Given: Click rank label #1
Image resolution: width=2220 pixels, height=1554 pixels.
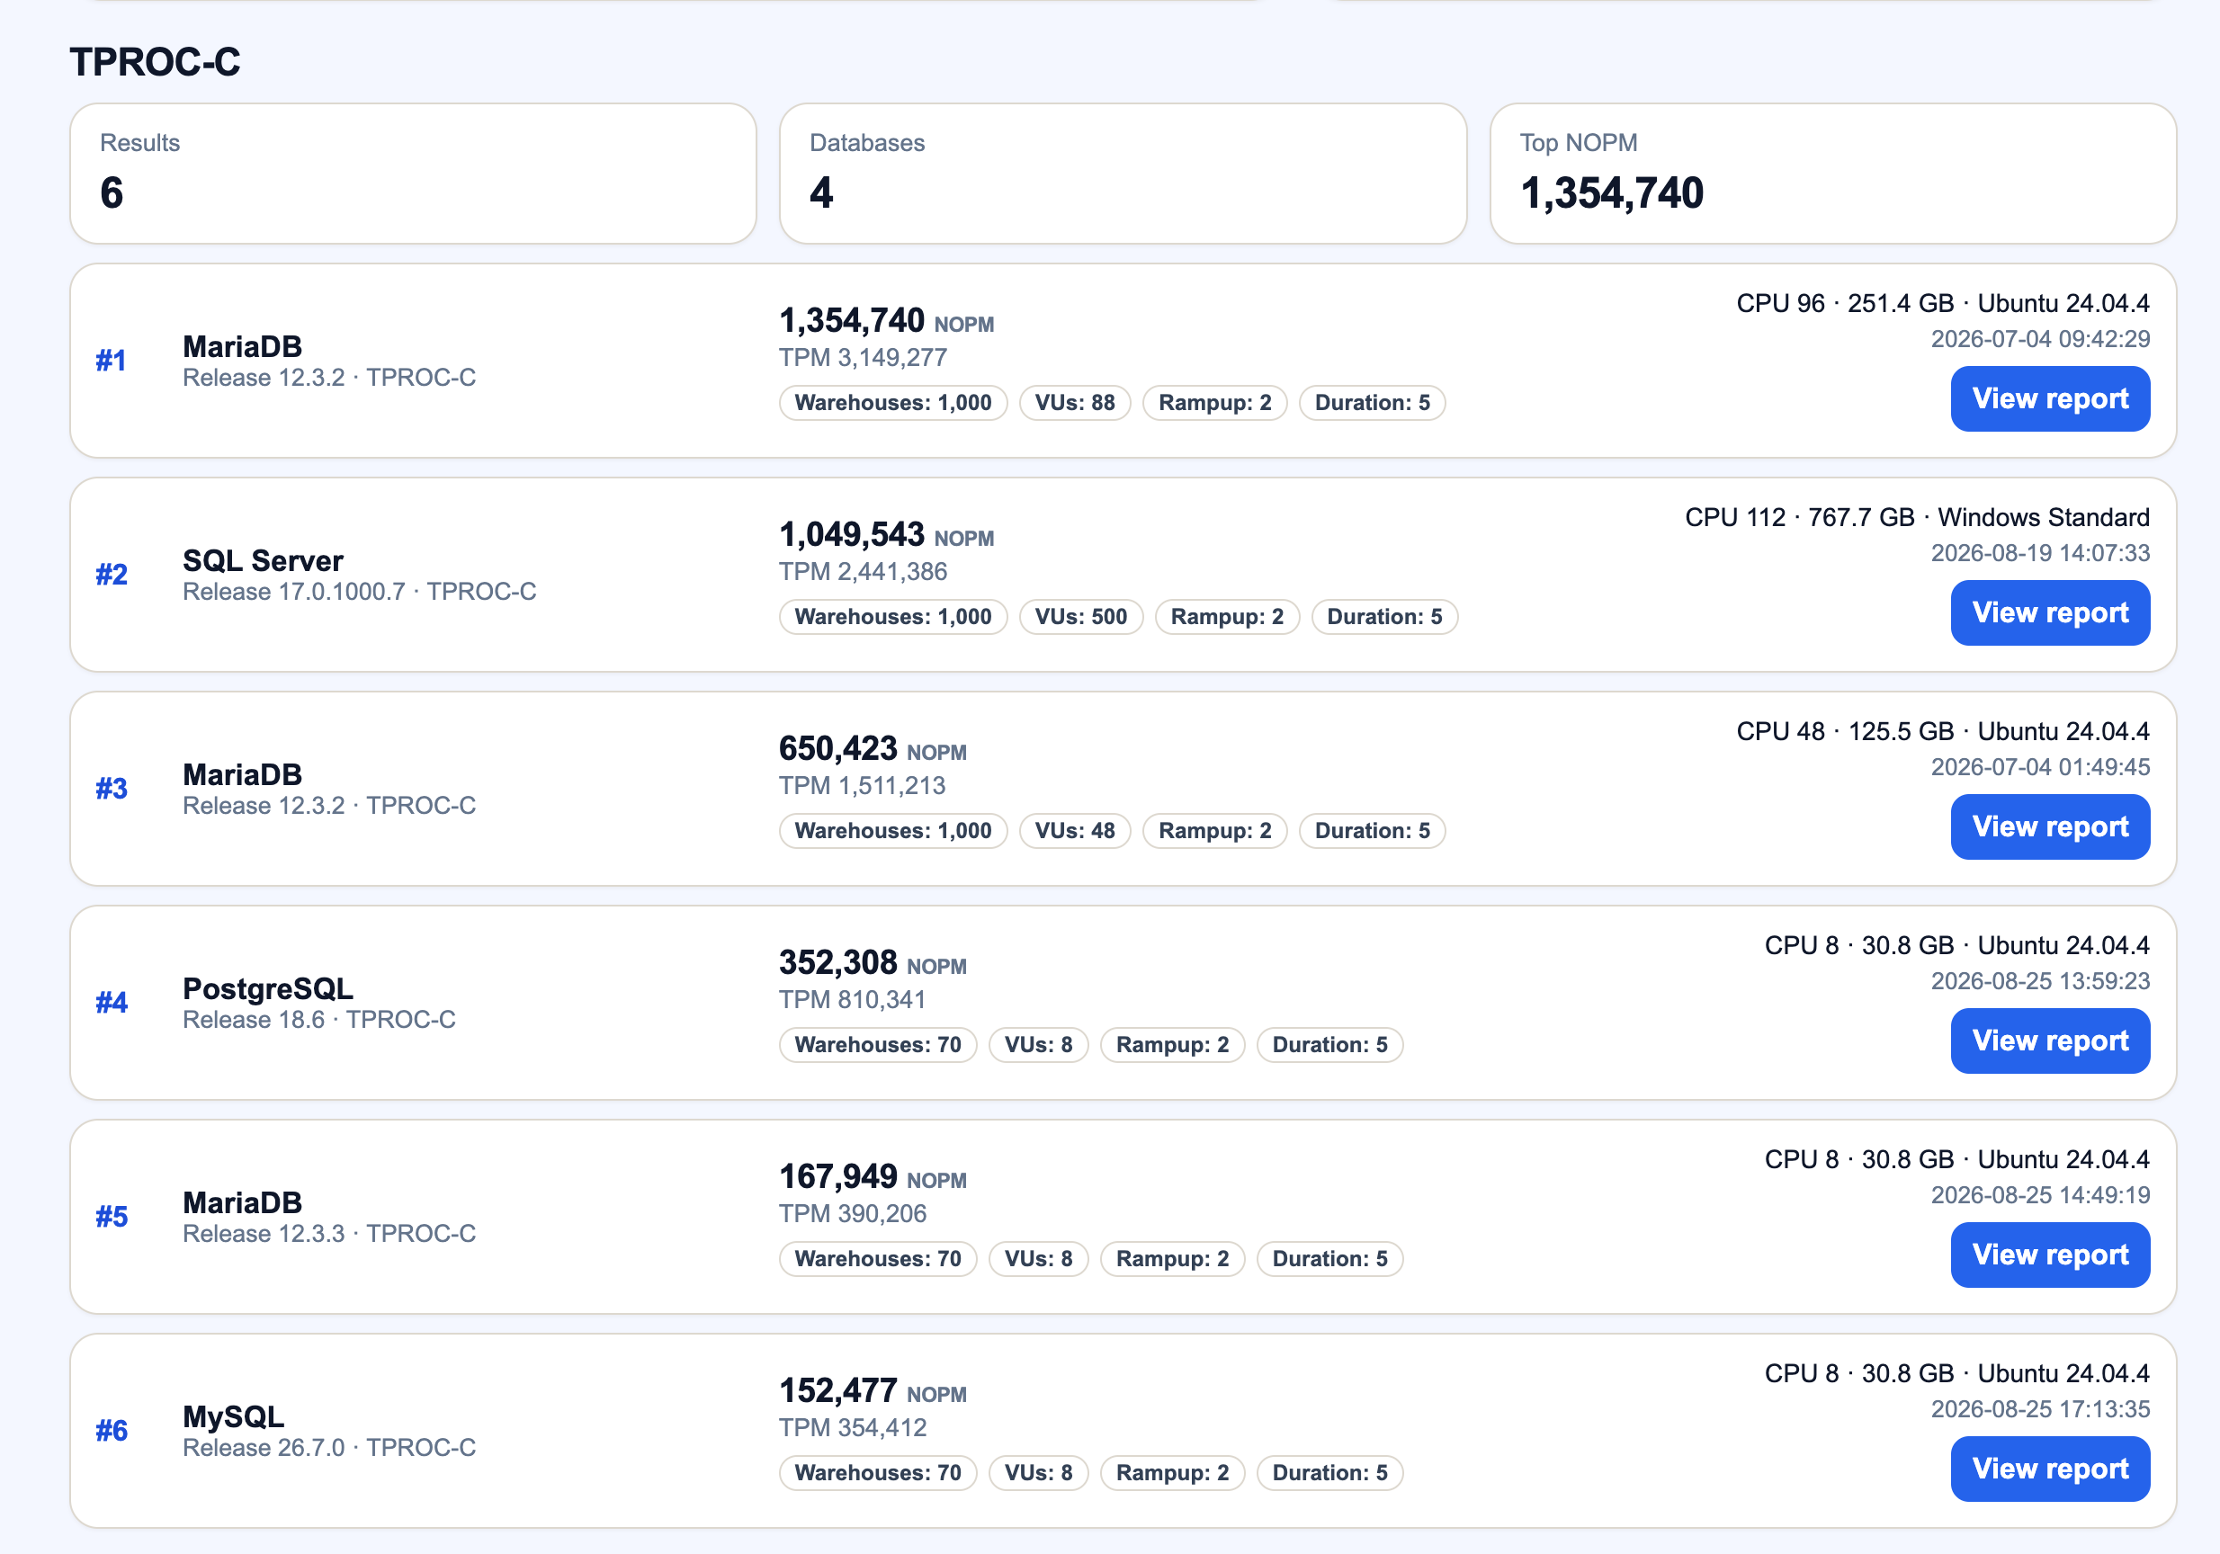Looking at the screenshot, I should (112, 361).
